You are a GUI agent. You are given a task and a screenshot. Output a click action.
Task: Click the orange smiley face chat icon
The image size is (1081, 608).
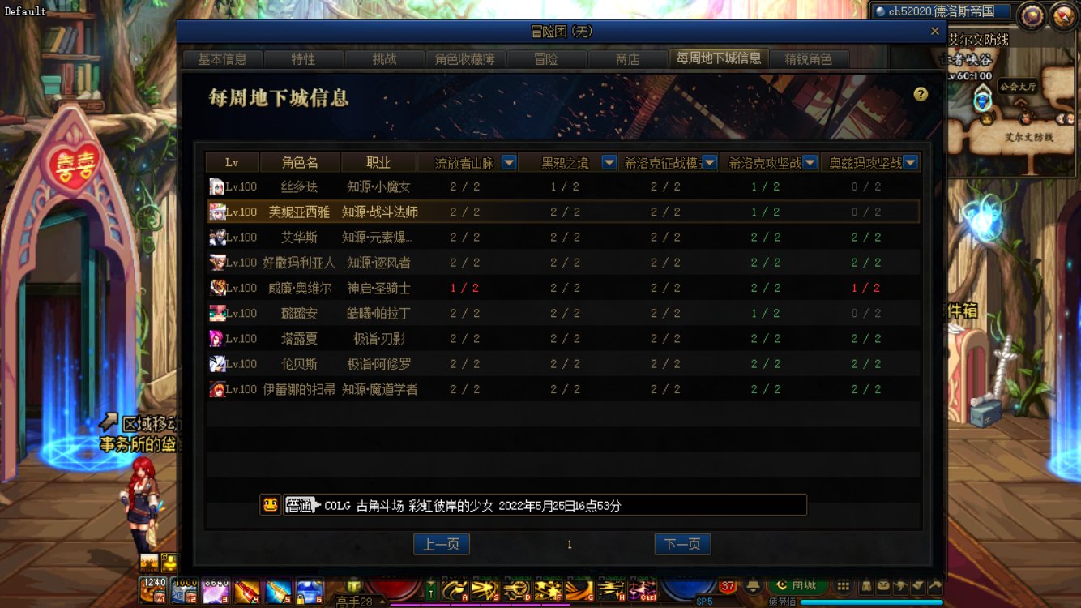(271, 504)
